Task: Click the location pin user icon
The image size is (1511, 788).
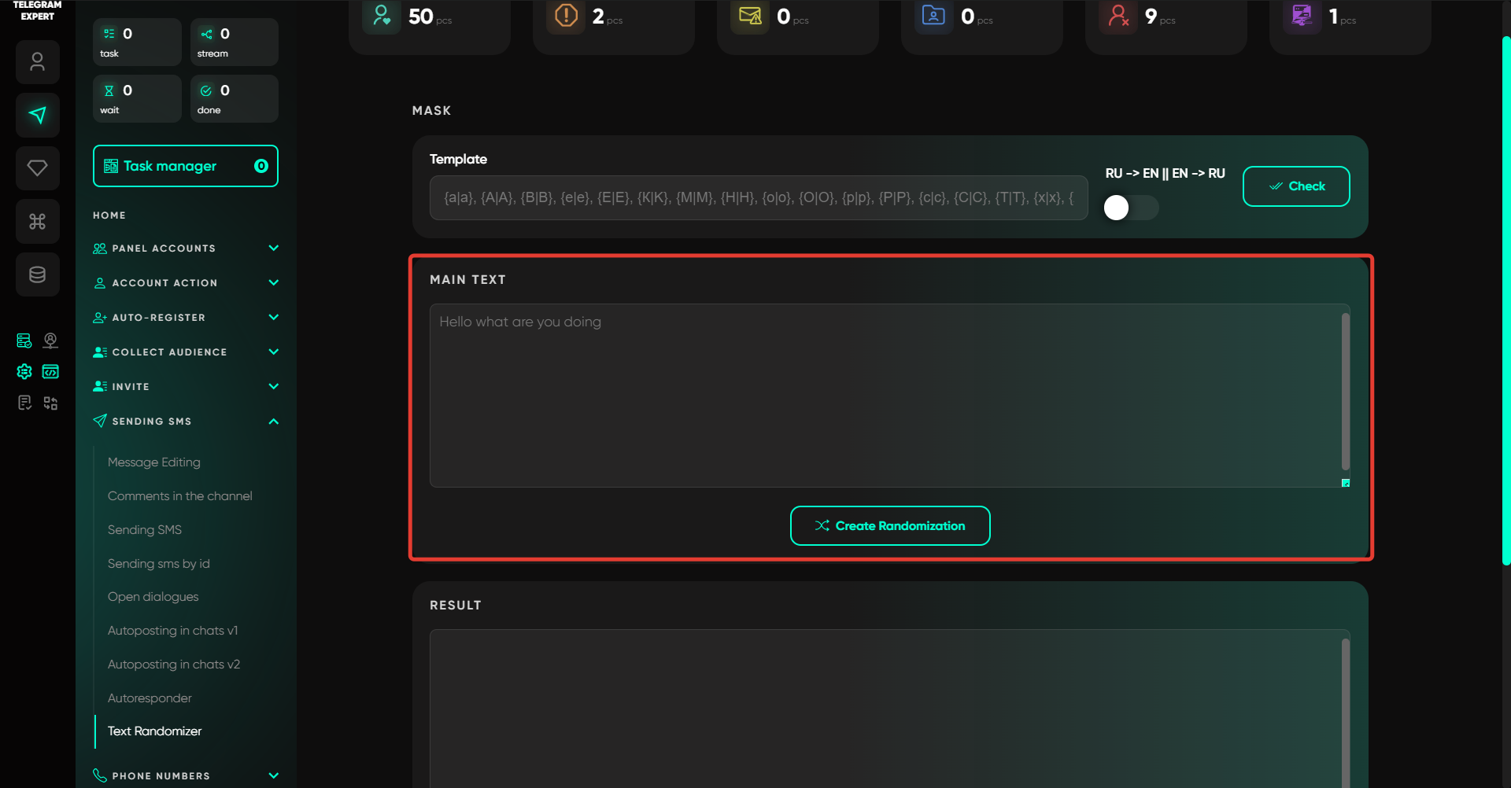Action: (x=50, y=341)
